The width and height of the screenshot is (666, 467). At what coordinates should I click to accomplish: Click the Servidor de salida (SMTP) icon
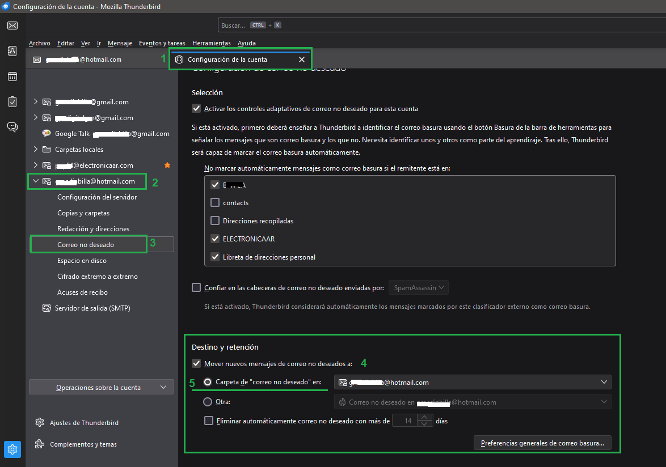(47, 308)
